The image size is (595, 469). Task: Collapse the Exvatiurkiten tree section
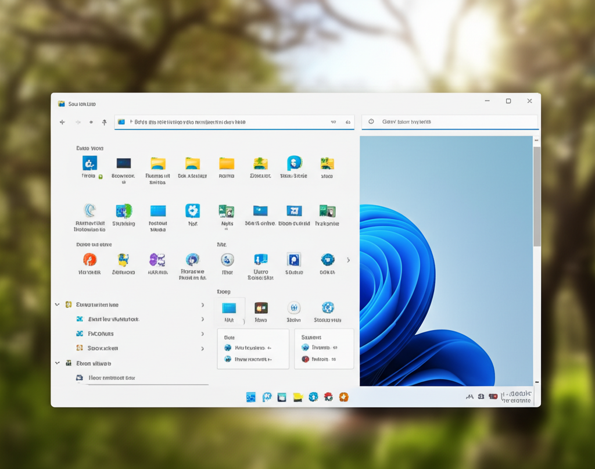tap(57, 305)
